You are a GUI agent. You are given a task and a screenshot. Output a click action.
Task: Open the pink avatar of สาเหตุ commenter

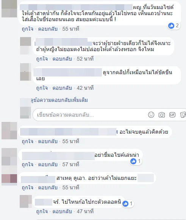tap(9, 178)
